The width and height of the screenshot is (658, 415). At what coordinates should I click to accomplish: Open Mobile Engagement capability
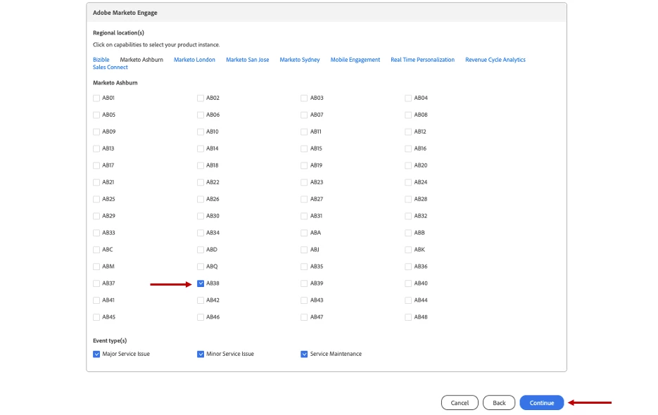pos(355,60)
